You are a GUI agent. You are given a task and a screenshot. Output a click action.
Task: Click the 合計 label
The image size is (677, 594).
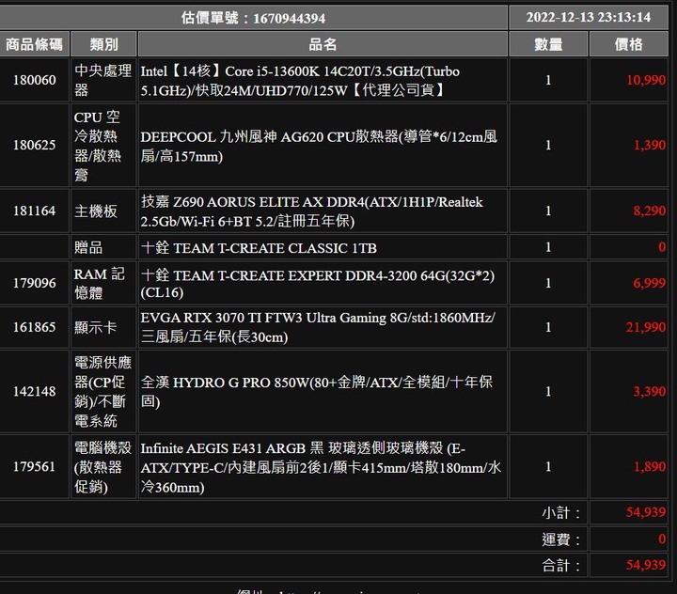pyautogui.click(x=560, y=566)
